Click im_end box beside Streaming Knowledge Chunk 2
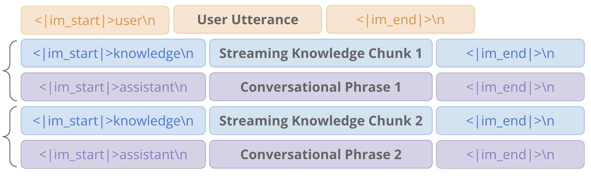Viewport: 591px width, 176px height. (x=510, y=121)
